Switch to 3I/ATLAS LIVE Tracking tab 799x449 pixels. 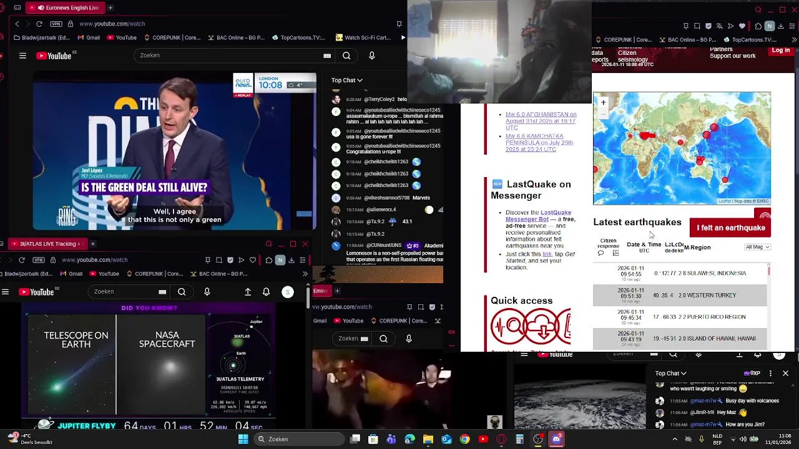point(47,244)
